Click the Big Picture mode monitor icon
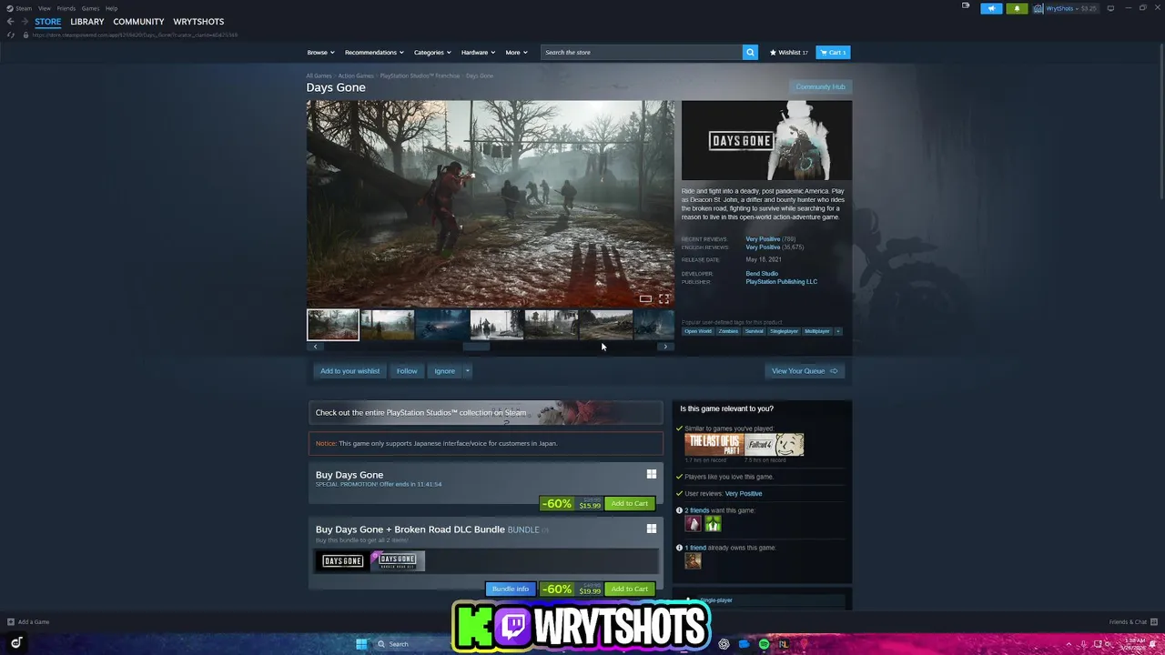The width and height of the screenshot is (1165, 655). pos(1109,8)
